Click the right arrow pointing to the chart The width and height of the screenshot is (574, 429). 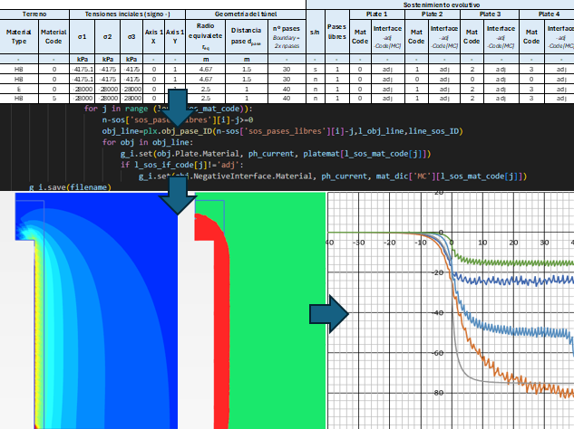coord(329,313)
